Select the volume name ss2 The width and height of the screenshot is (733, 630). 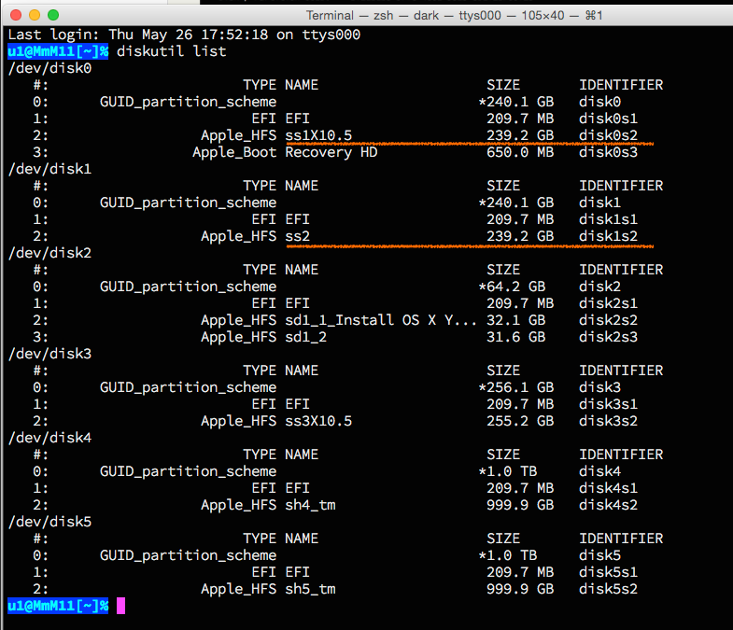tap(298, 236)
